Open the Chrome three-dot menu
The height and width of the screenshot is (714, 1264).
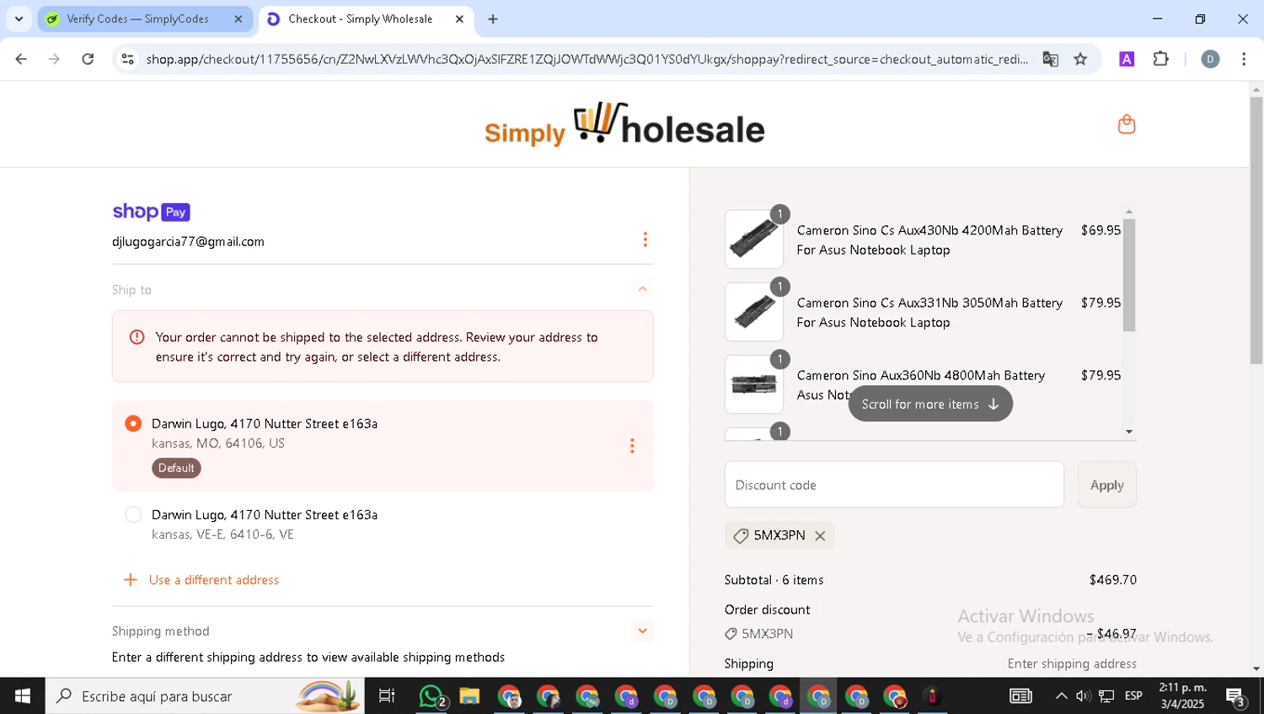1244,59
